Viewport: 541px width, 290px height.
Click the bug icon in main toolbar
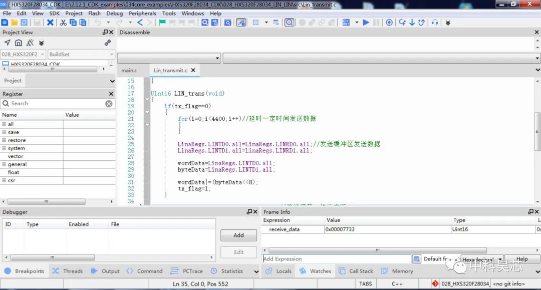pyautogui.click(x=448, y=23)
